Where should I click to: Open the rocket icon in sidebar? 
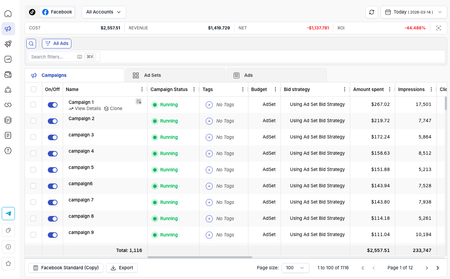point(8,44)
